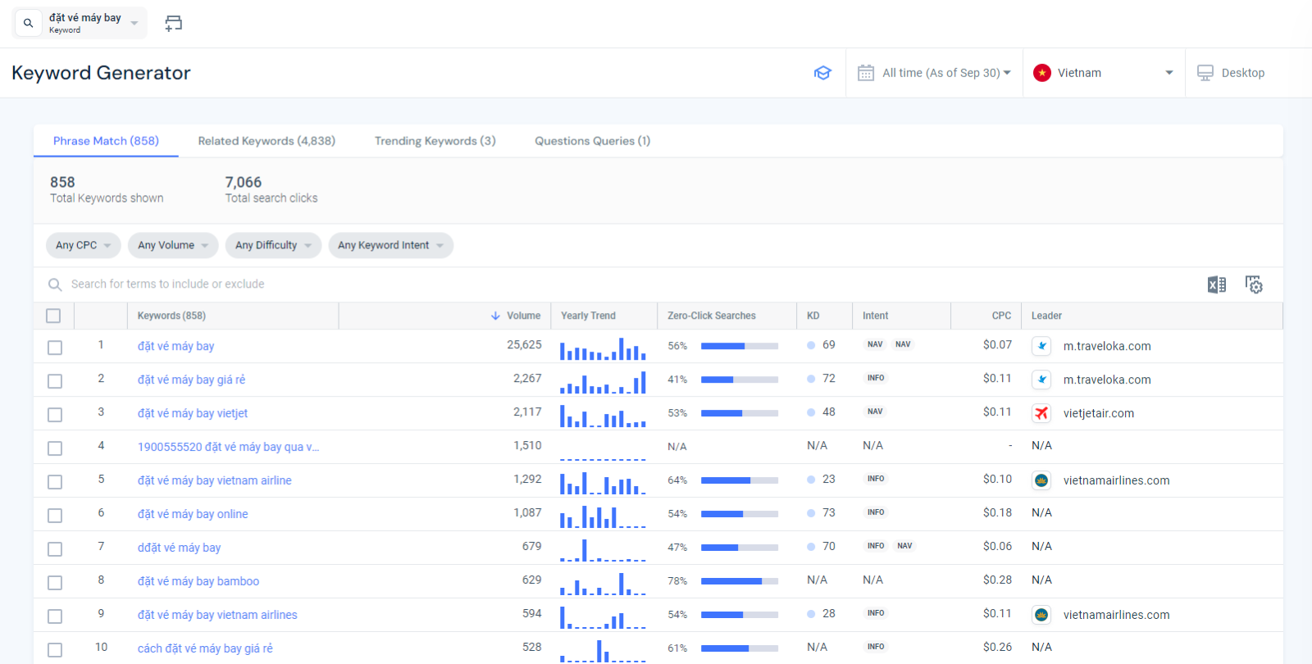Open the graduation cap education icon

pyautogui.click(x=822, y=73)
